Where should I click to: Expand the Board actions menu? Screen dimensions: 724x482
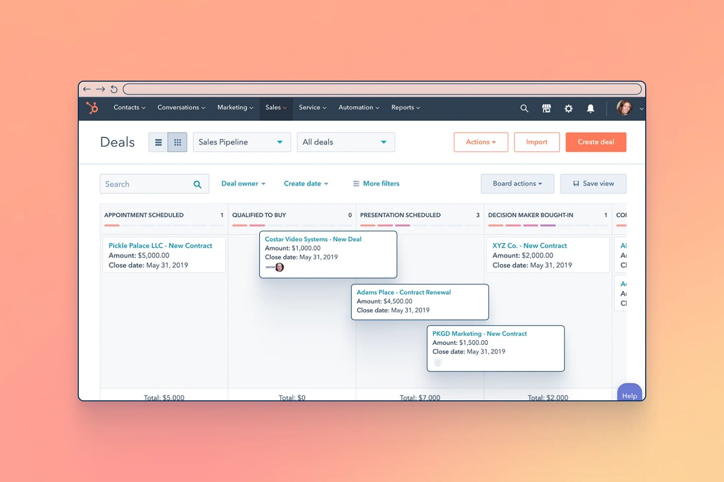518,184
